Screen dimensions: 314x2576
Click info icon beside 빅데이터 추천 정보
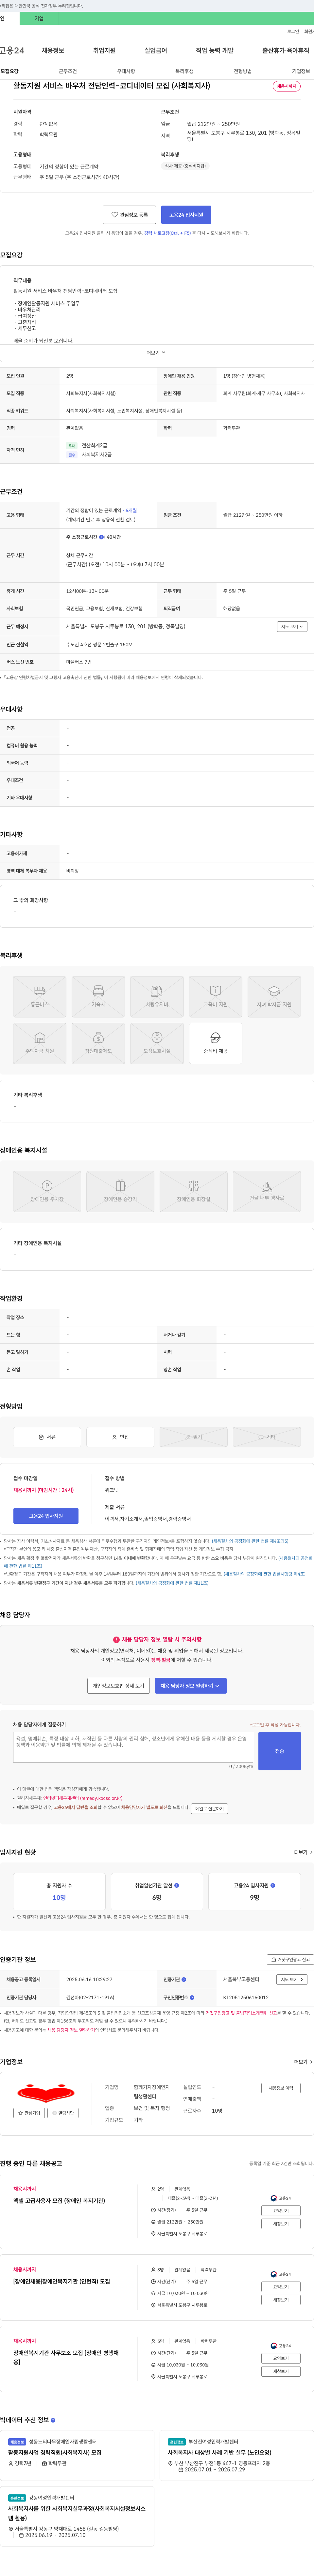tap(53, 2420)
